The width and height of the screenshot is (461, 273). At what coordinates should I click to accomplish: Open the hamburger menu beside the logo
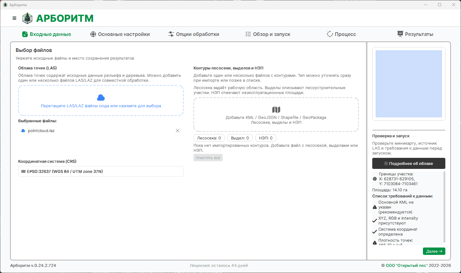[x=14, y=18]
